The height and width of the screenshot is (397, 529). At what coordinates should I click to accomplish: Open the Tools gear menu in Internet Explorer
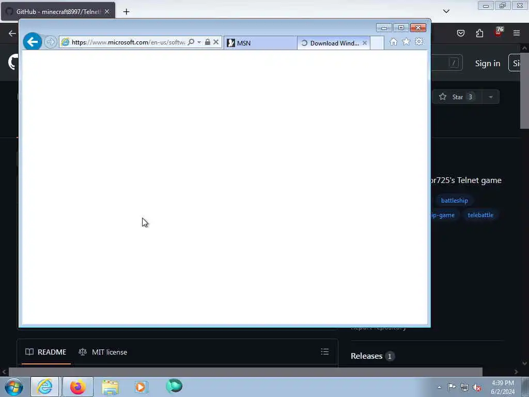tap(419, 41)
